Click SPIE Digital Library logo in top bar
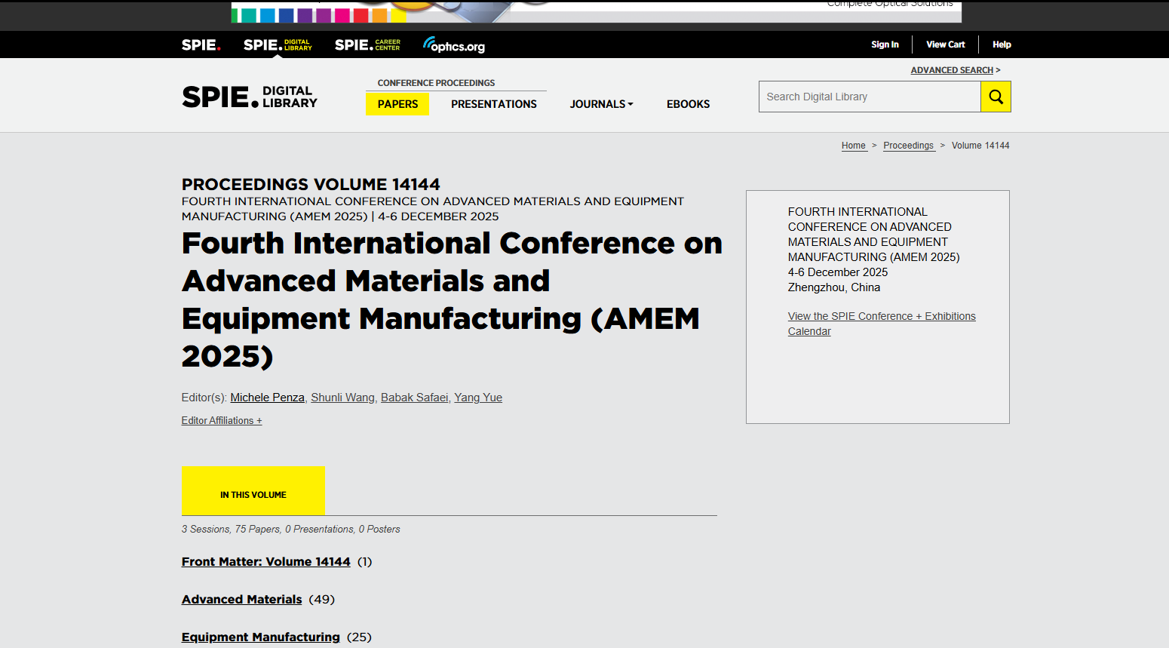 [x=278, y=45]
